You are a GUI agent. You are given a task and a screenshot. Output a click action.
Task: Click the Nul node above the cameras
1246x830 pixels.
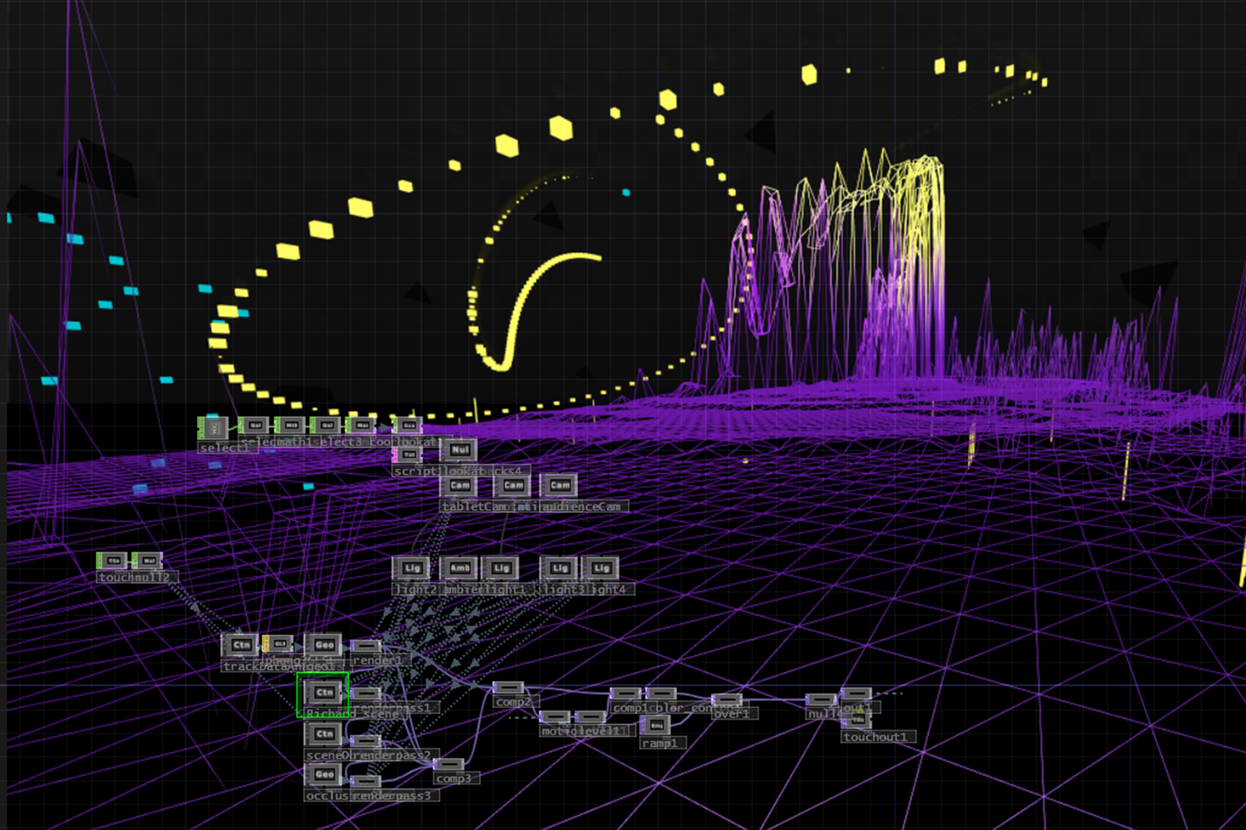(459, 450)
